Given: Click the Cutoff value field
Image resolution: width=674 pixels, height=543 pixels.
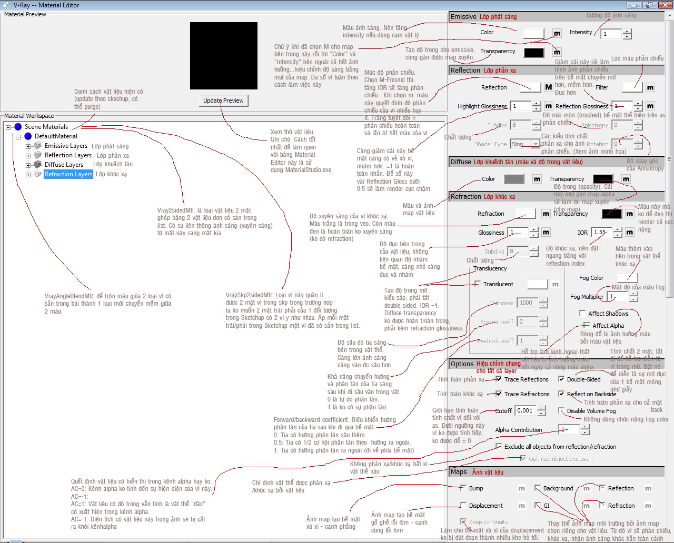Looking at the screenshot, I should click(x=526, y=410).
